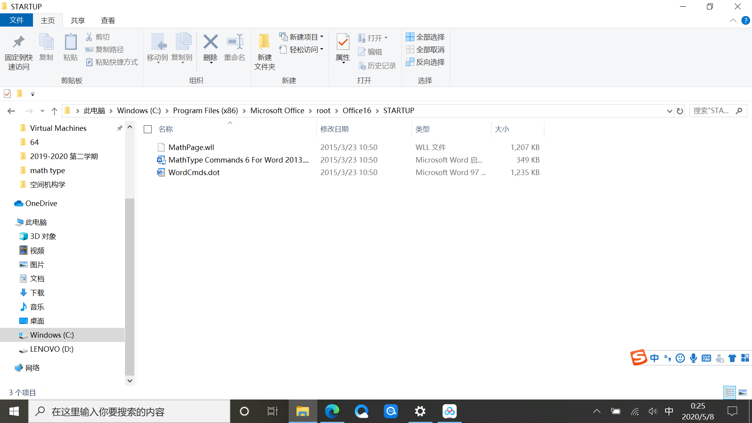The image size is (752, 423).
Task: Open the address bar history dropdown arrow
Action: coord(669,111)
